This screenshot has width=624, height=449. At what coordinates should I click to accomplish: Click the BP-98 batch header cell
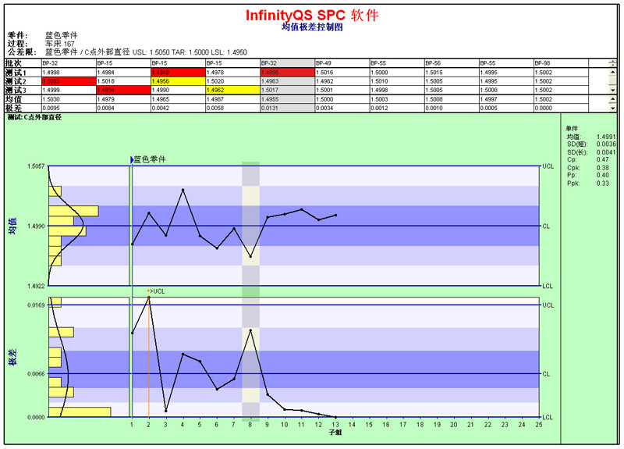pos(561,63)
